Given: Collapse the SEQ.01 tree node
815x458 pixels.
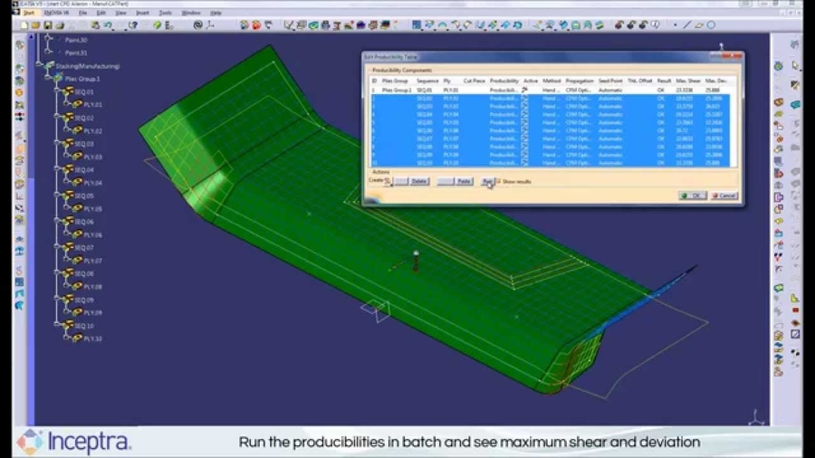Looking at the screenshot, I should [x=57, y=91].
